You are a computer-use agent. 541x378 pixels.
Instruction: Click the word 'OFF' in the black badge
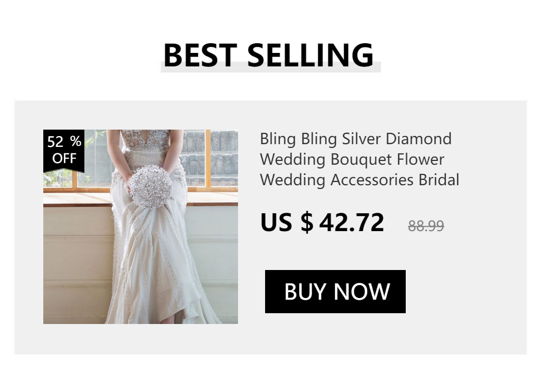pos(64,158)
